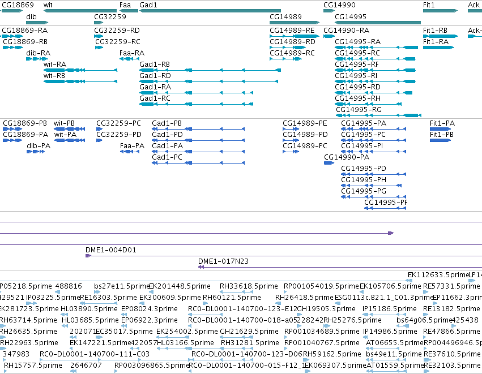Click the CG14995 gene bar
The image size is (482, 374).
coord(378,23)
